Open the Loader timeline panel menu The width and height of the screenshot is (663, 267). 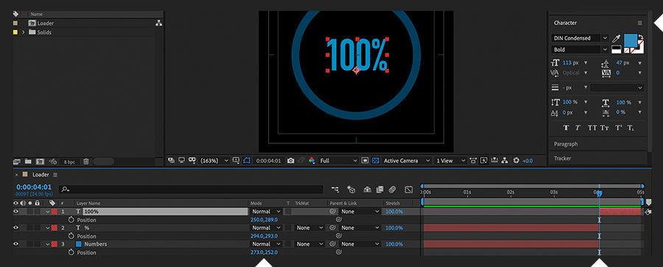pos(55,175)
